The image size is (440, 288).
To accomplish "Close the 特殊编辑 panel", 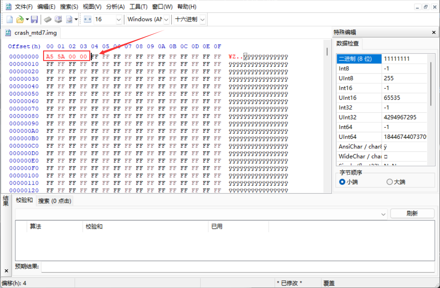I will pos(433,32).
